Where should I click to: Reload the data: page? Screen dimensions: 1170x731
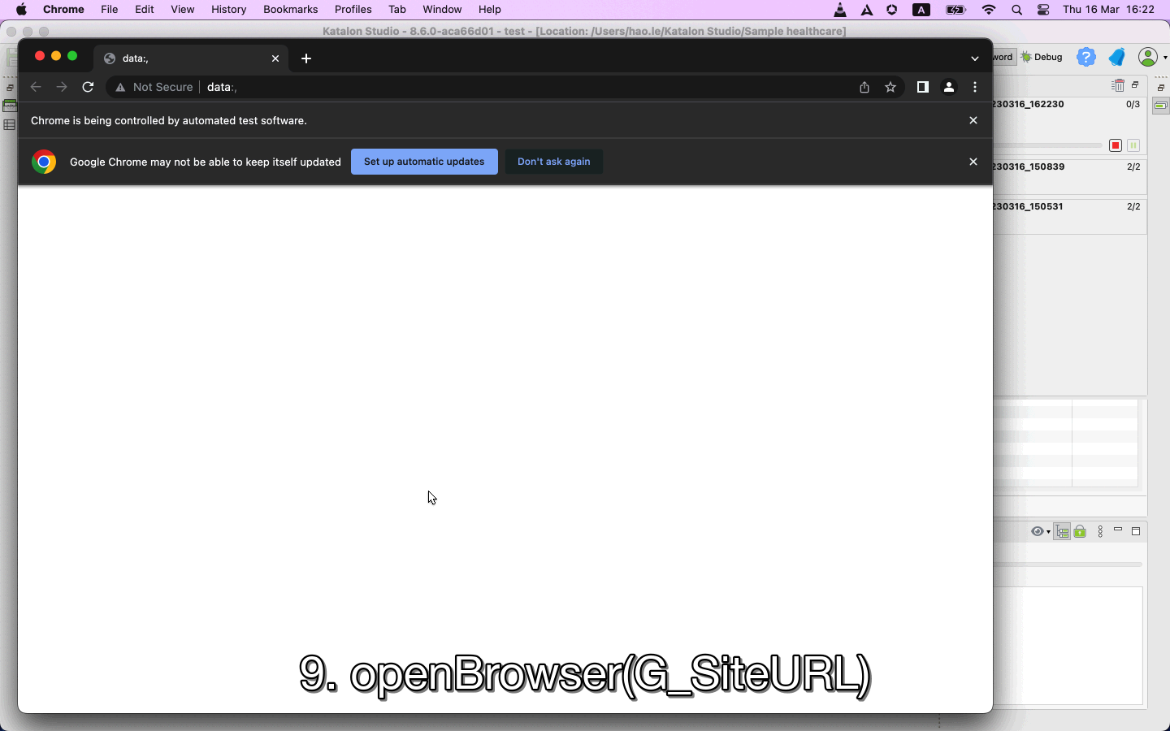89,88
